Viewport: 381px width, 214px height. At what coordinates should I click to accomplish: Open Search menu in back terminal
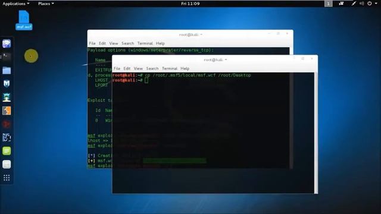(128, 43)
